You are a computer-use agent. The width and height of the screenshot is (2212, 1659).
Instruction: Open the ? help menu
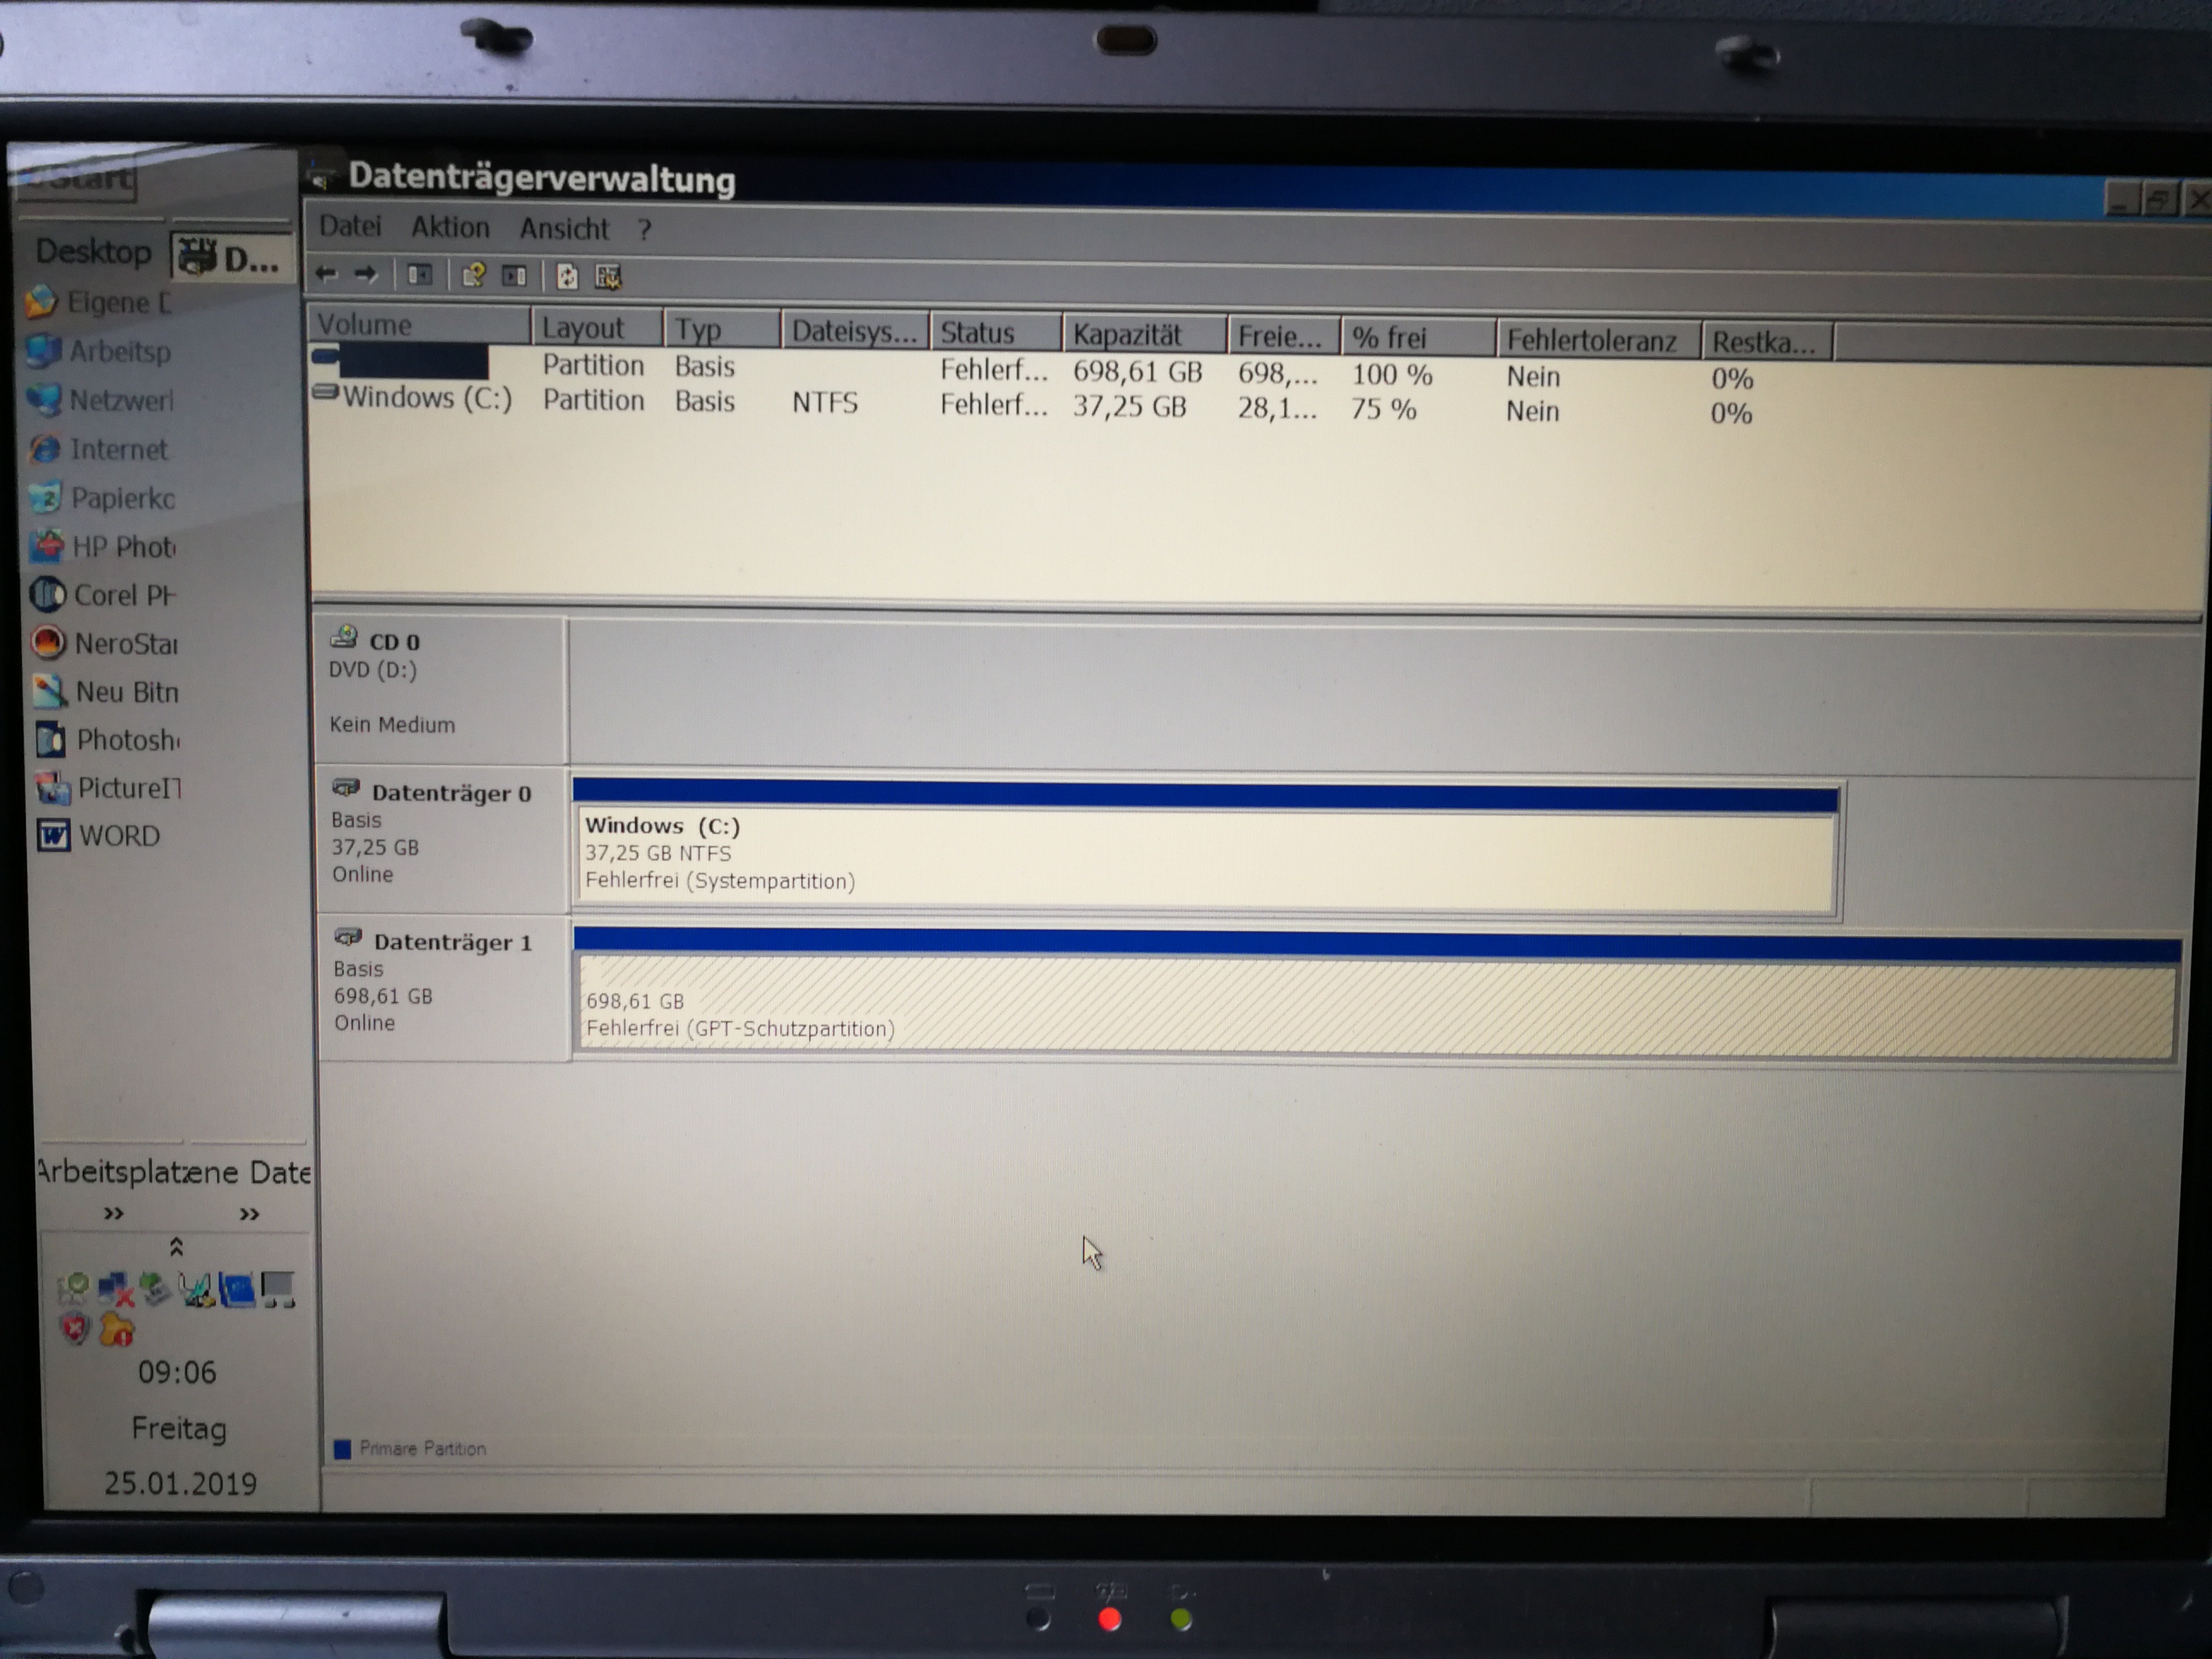[645, 230]
